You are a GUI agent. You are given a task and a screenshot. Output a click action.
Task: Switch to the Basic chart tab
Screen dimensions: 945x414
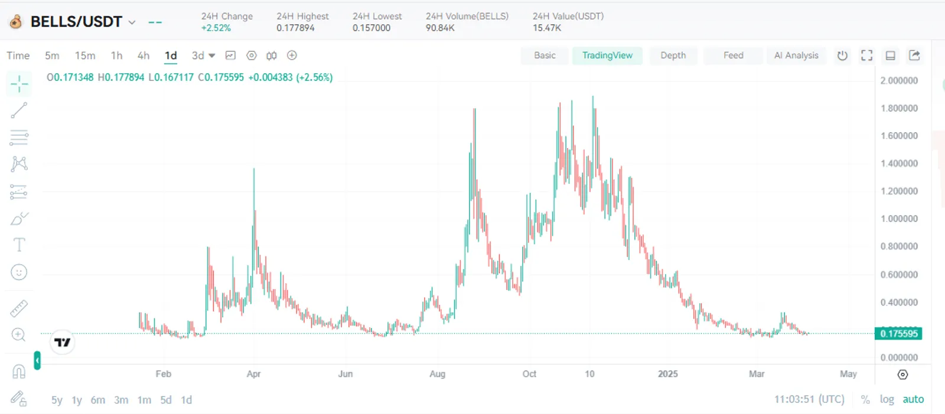(545, 55)
